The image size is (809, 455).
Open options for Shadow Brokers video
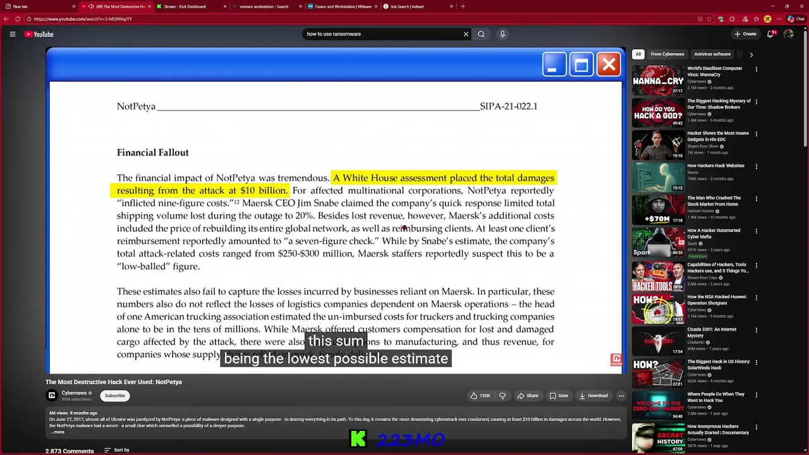(756, 101)
